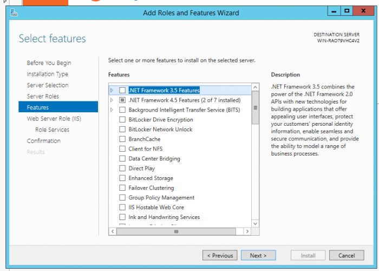The height and width of the screenshot is (271, 379).
Task: Close the wizard with the red X
Action: pos(363,11)
